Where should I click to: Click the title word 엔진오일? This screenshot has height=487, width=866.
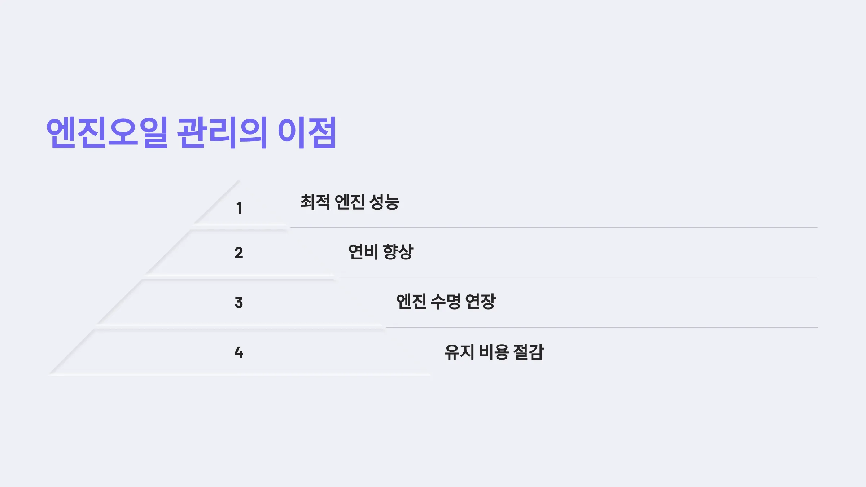pos(107,132)
